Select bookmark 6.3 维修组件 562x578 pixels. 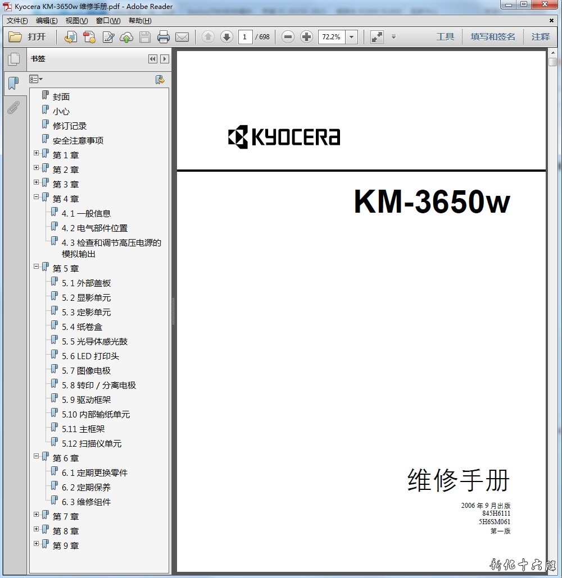click(86, 502)
